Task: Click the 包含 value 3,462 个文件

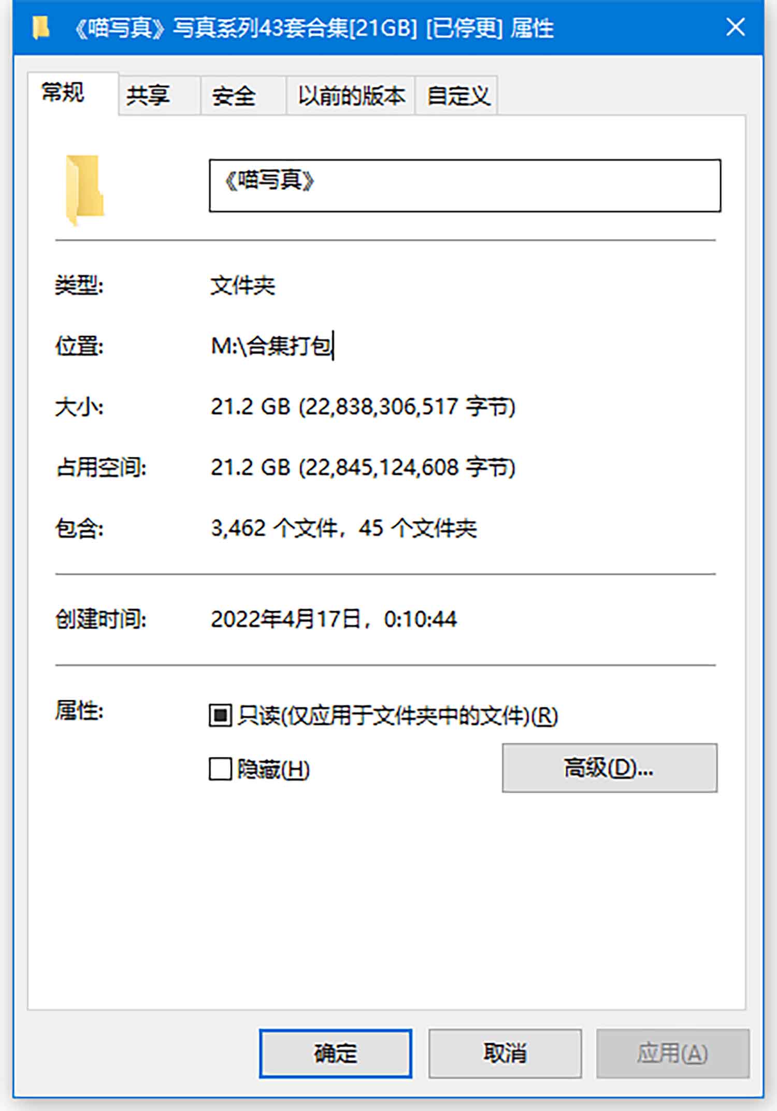Action: click(x=275, y=528)
